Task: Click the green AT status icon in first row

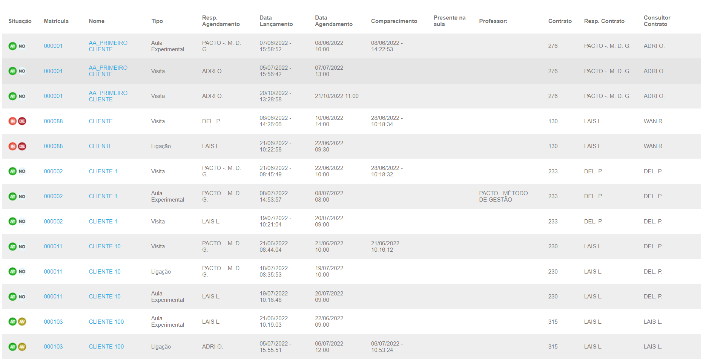Action: [12, 46]
